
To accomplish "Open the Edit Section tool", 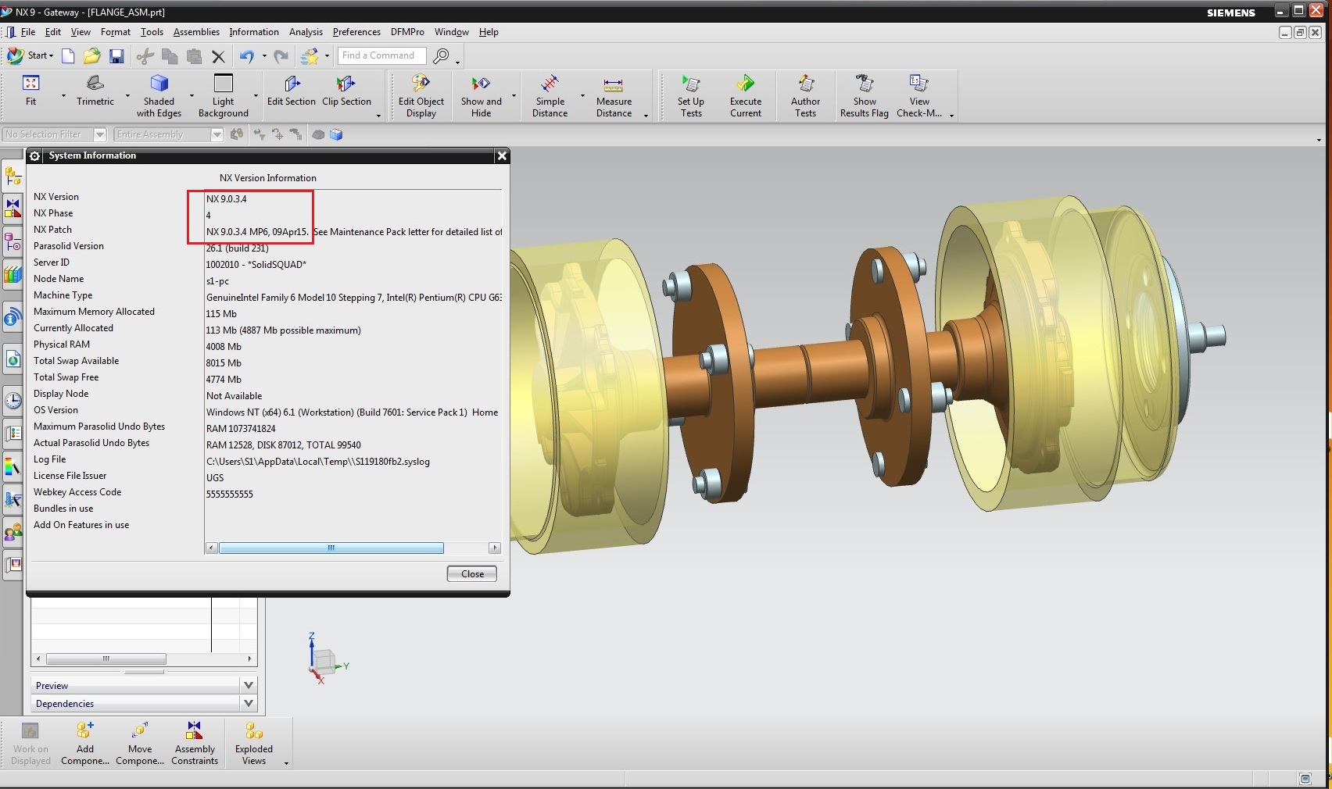I will 292,92.
